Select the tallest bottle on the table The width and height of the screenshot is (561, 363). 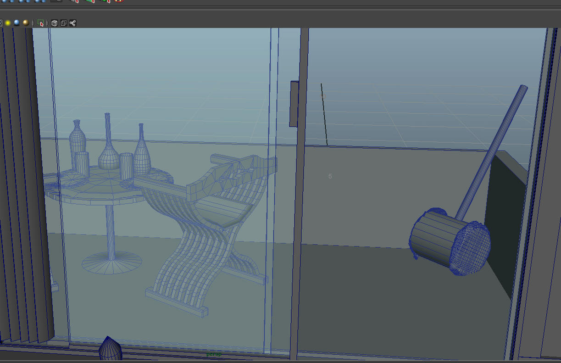[x=108, y=142]
